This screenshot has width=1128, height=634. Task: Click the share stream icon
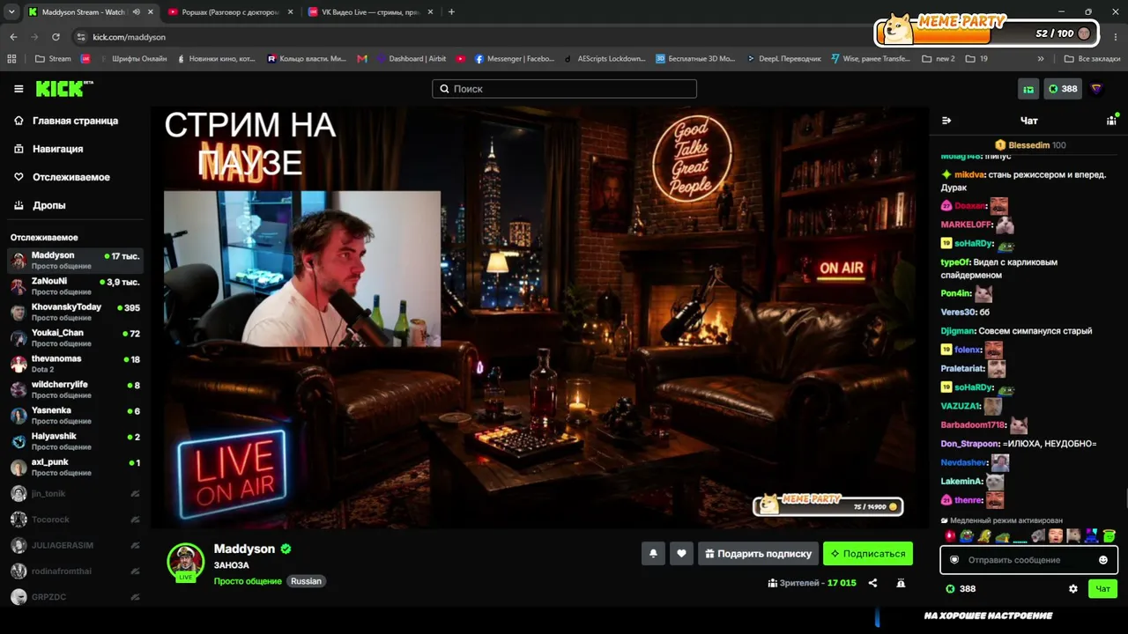[872, 583]
